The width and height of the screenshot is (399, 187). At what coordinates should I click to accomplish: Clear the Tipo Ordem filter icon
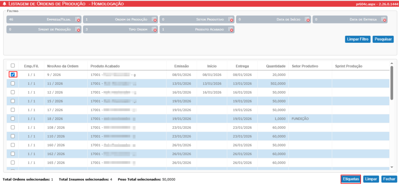coord(154,30)
